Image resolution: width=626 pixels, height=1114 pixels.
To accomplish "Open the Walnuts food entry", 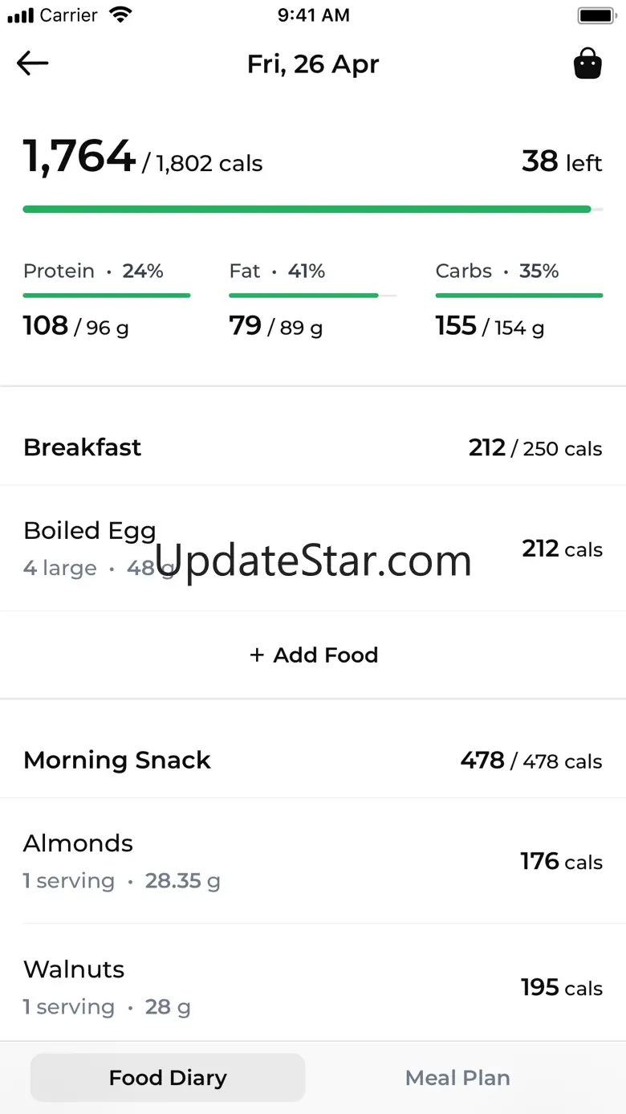I will pos(313,987).
